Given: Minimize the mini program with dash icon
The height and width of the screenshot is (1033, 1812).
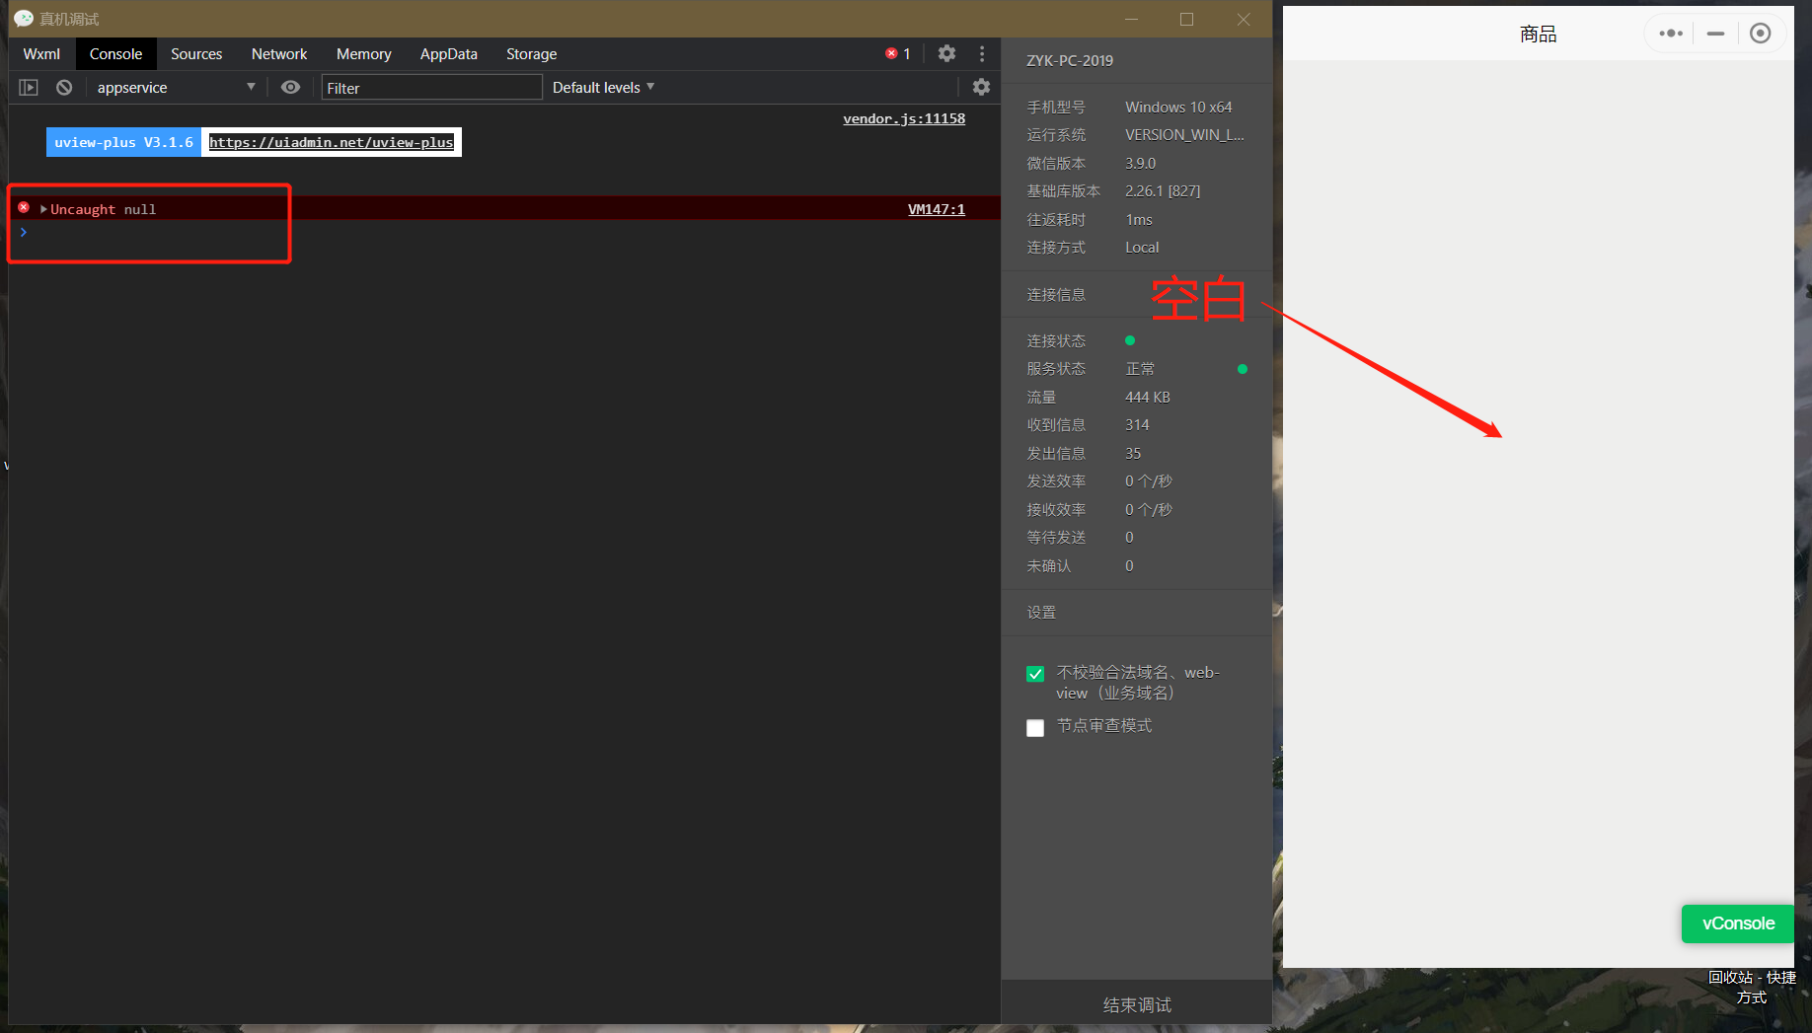Looking at the screenshot, I should coord(1715,34).
